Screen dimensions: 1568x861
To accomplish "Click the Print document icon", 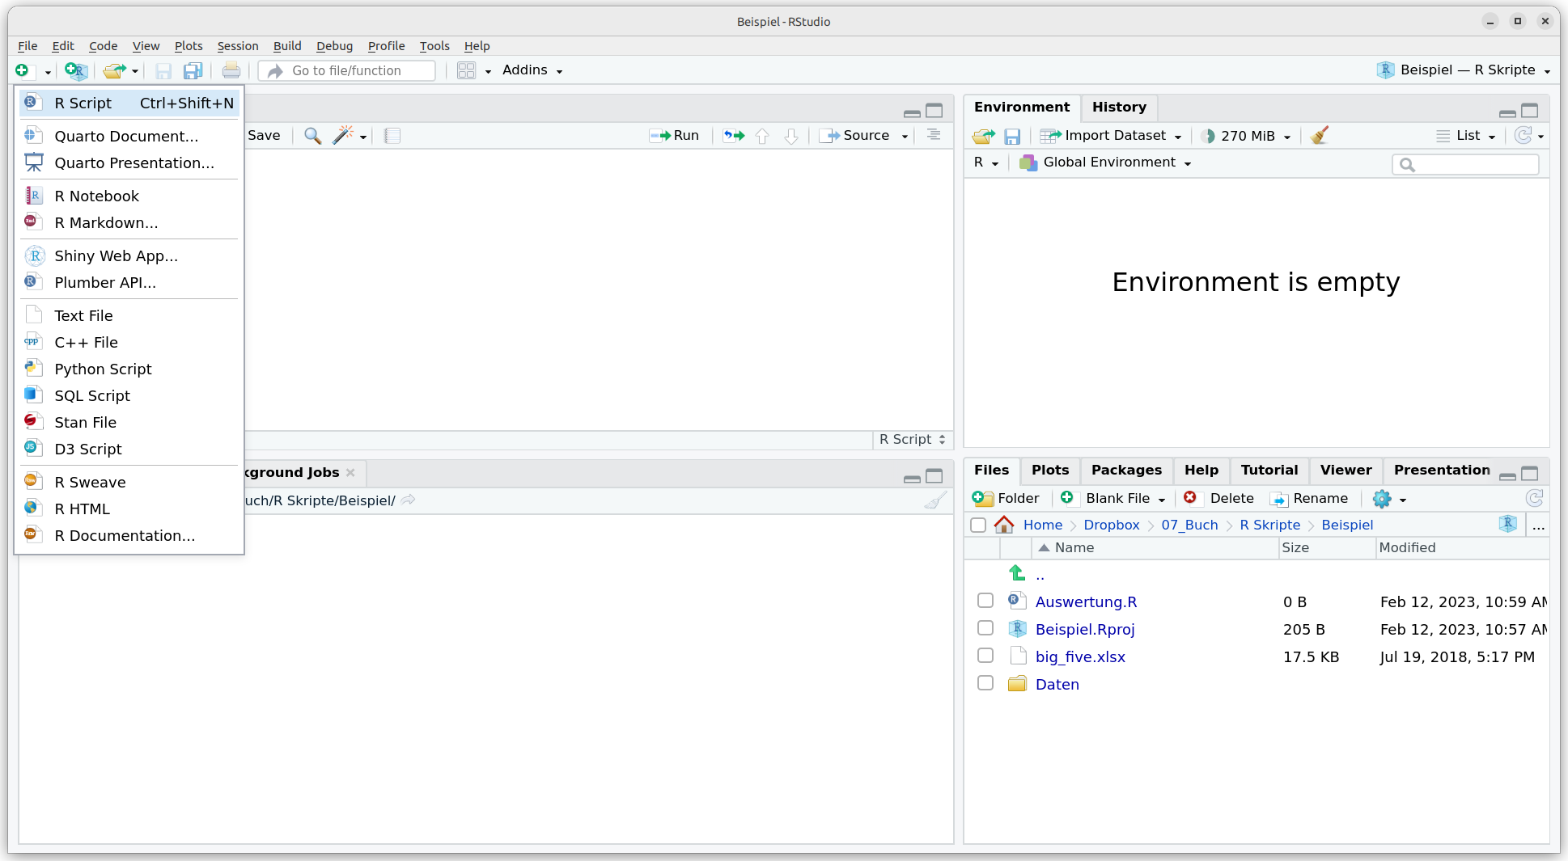I will 231,70.
